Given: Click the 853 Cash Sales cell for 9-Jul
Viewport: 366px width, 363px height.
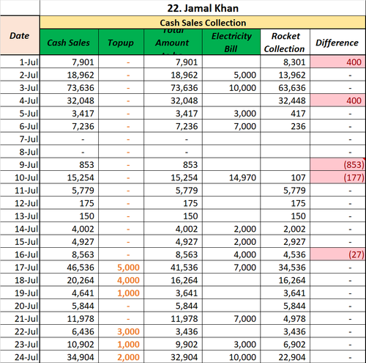Looking at the screenshot, I should (x=69, y=164).
